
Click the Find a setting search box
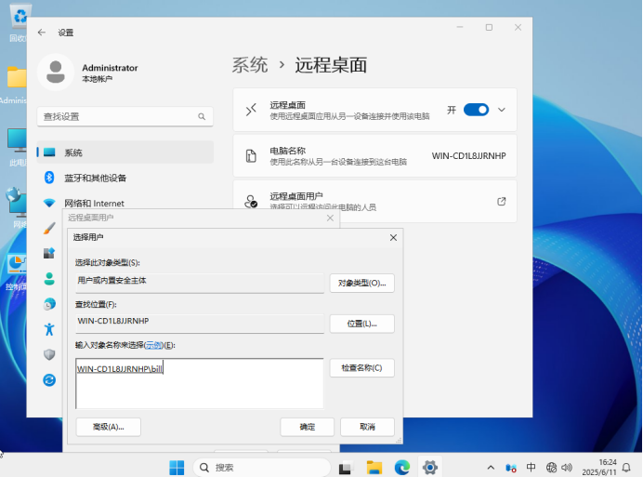[x=125, y=116]
